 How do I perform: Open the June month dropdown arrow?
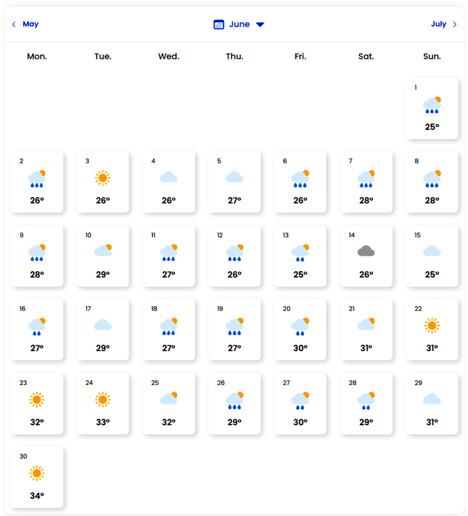tap(260, 24)
